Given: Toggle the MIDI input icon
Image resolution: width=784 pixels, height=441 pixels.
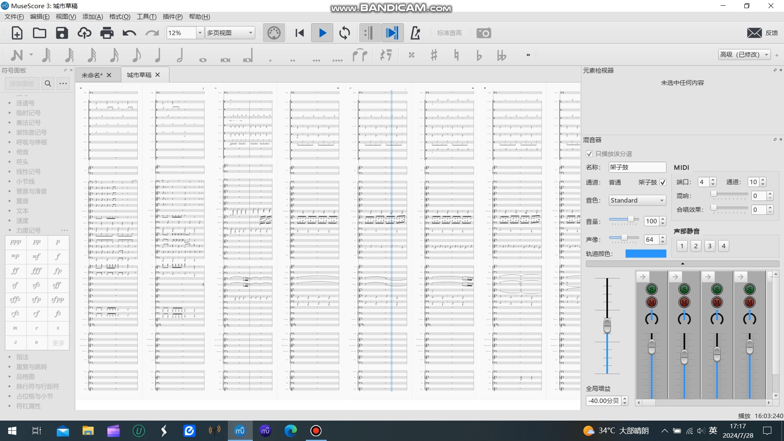Looking at the screenshot, I should 274,33.
